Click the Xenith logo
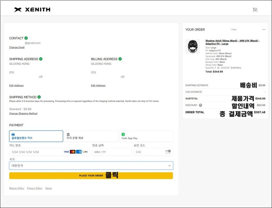 tap(32, 10)
